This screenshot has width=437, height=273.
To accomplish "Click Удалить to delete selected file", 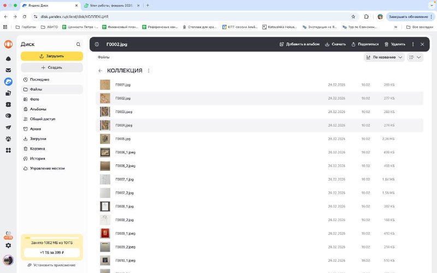I will coord(395,44).
